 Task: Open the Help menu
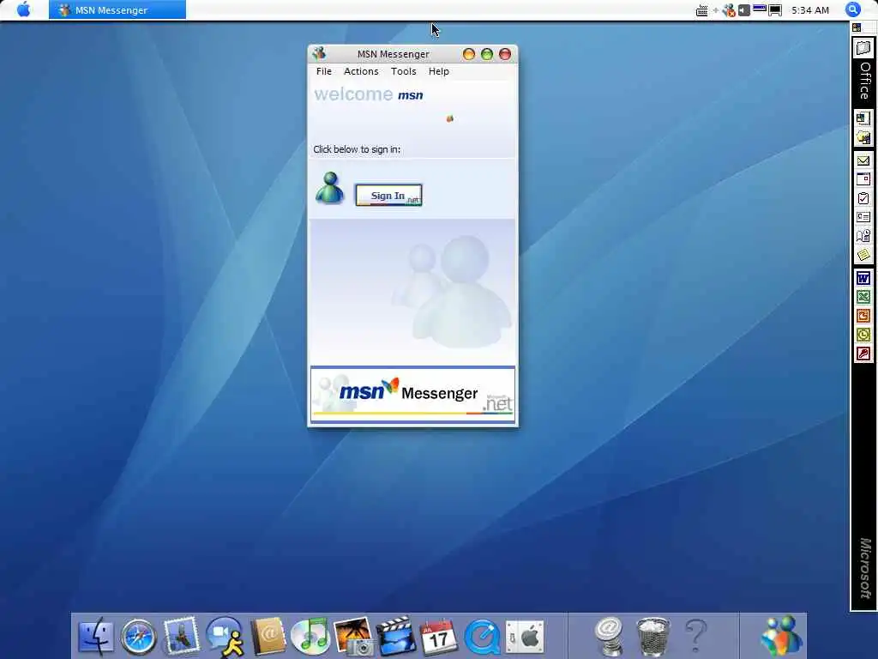pos(438,71)
